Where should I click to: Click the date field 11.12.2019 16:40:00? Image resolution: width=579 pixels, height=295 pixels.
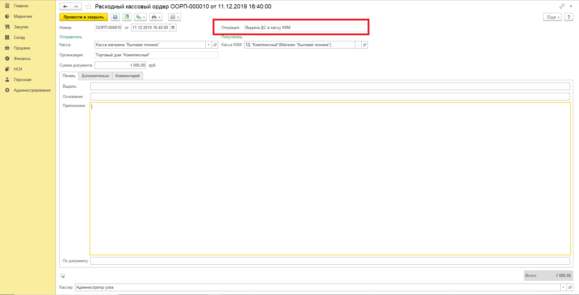[x=150, y=28]
